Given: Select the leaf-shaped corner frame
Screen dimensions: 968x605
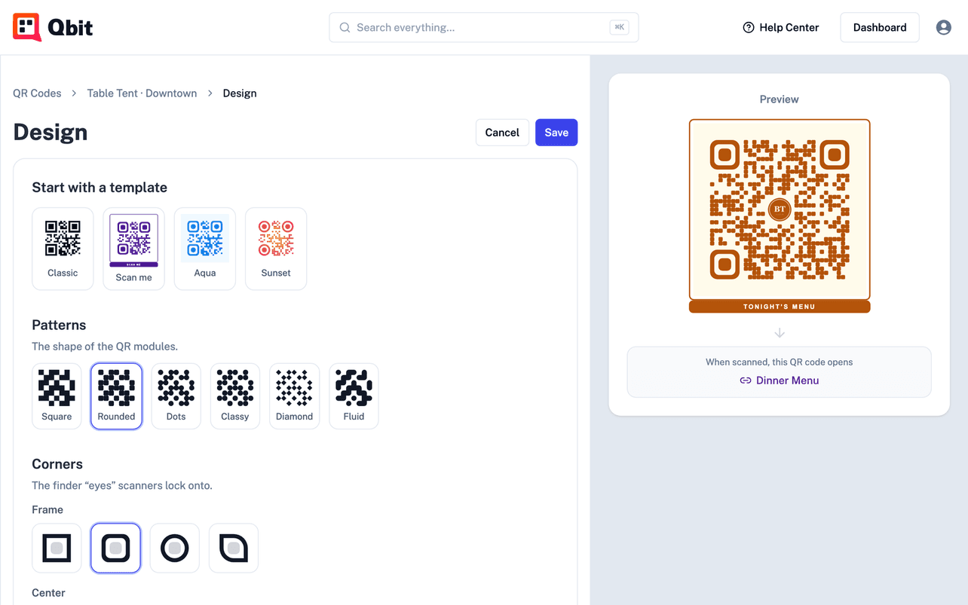Looking at the screenshot, I should coord(234,548).
